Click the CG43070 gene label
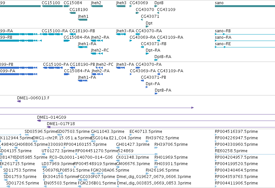The width and height of the screenshot is (275, 188). point(145,10)
